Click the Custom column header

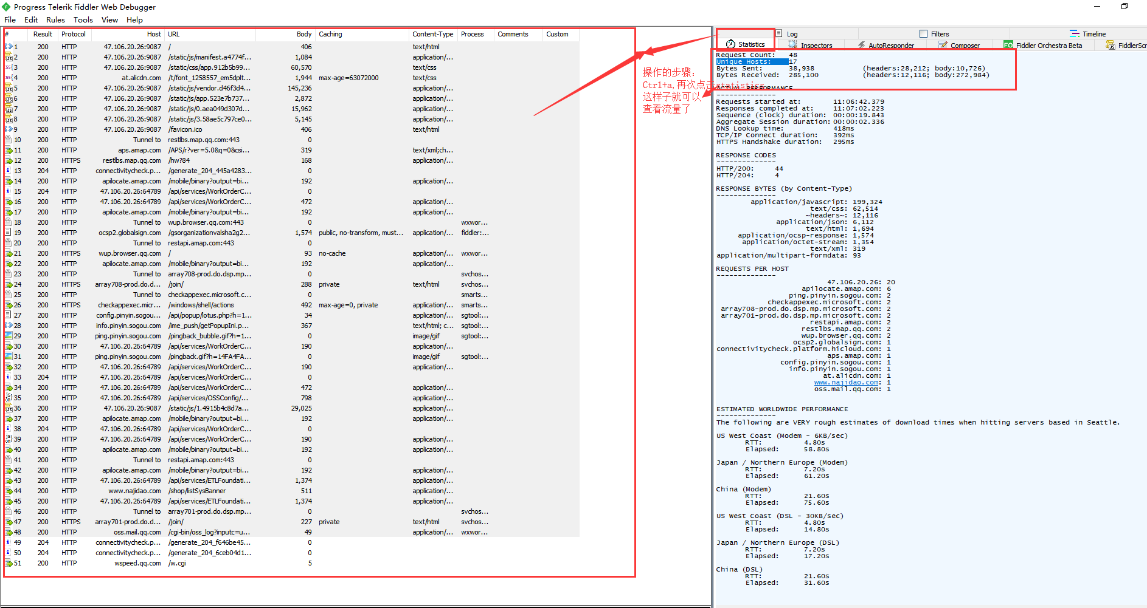[560, 34]
